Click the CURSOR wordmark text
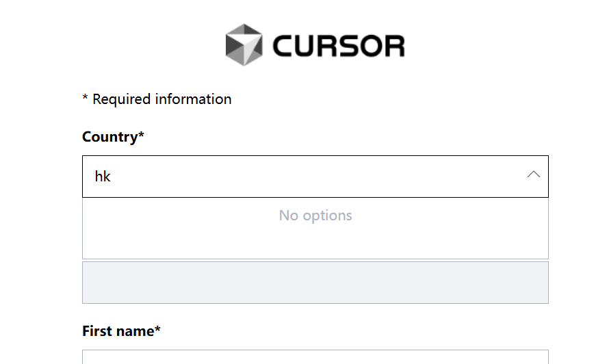 (x=338, y=46)
